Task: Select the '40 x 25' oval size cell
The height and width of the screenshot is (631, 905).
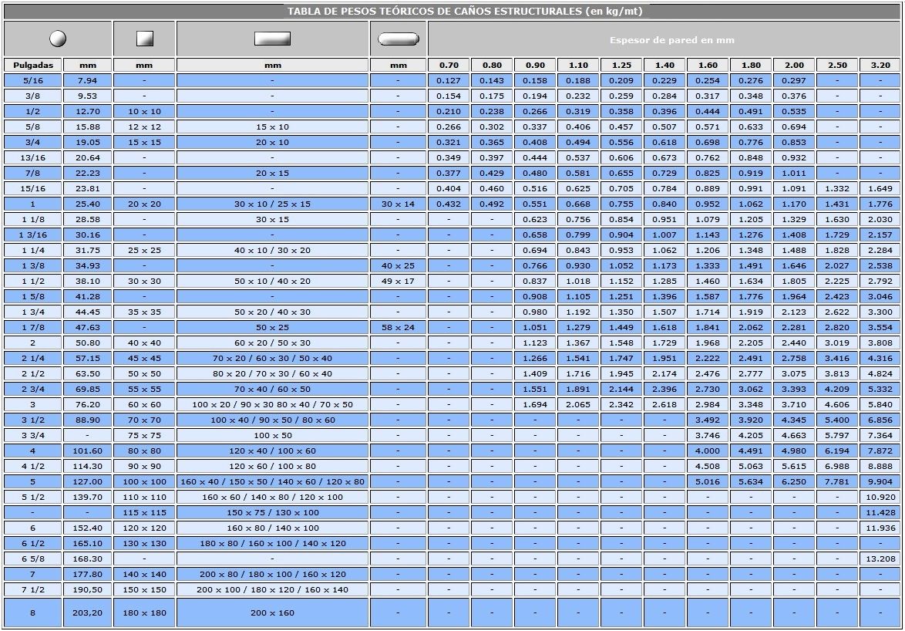Action: [399, 265]
